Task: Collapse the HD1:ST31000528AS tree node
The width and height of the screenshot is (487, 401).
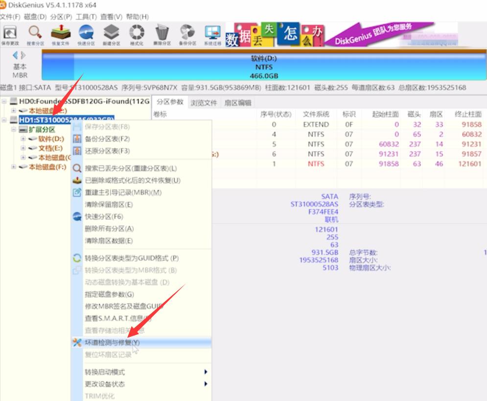Action: pyautogui.click(x=4, y=119)
